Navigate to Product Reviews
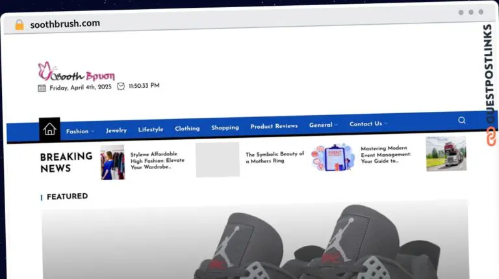 coord(274,126)
